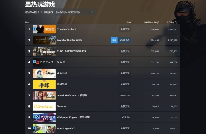The height and width of the screenshot is (134, 206).
Task: Click the PUBG: BATTLEGROUNDS title
Action: pyautogui.click(x=71, y=51)
